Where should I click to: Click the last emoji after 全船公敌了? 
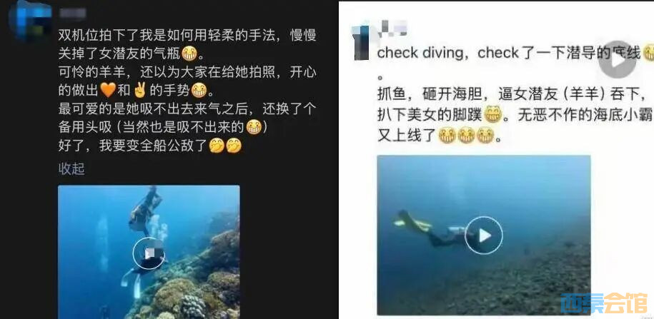click(x=234, y=146)
